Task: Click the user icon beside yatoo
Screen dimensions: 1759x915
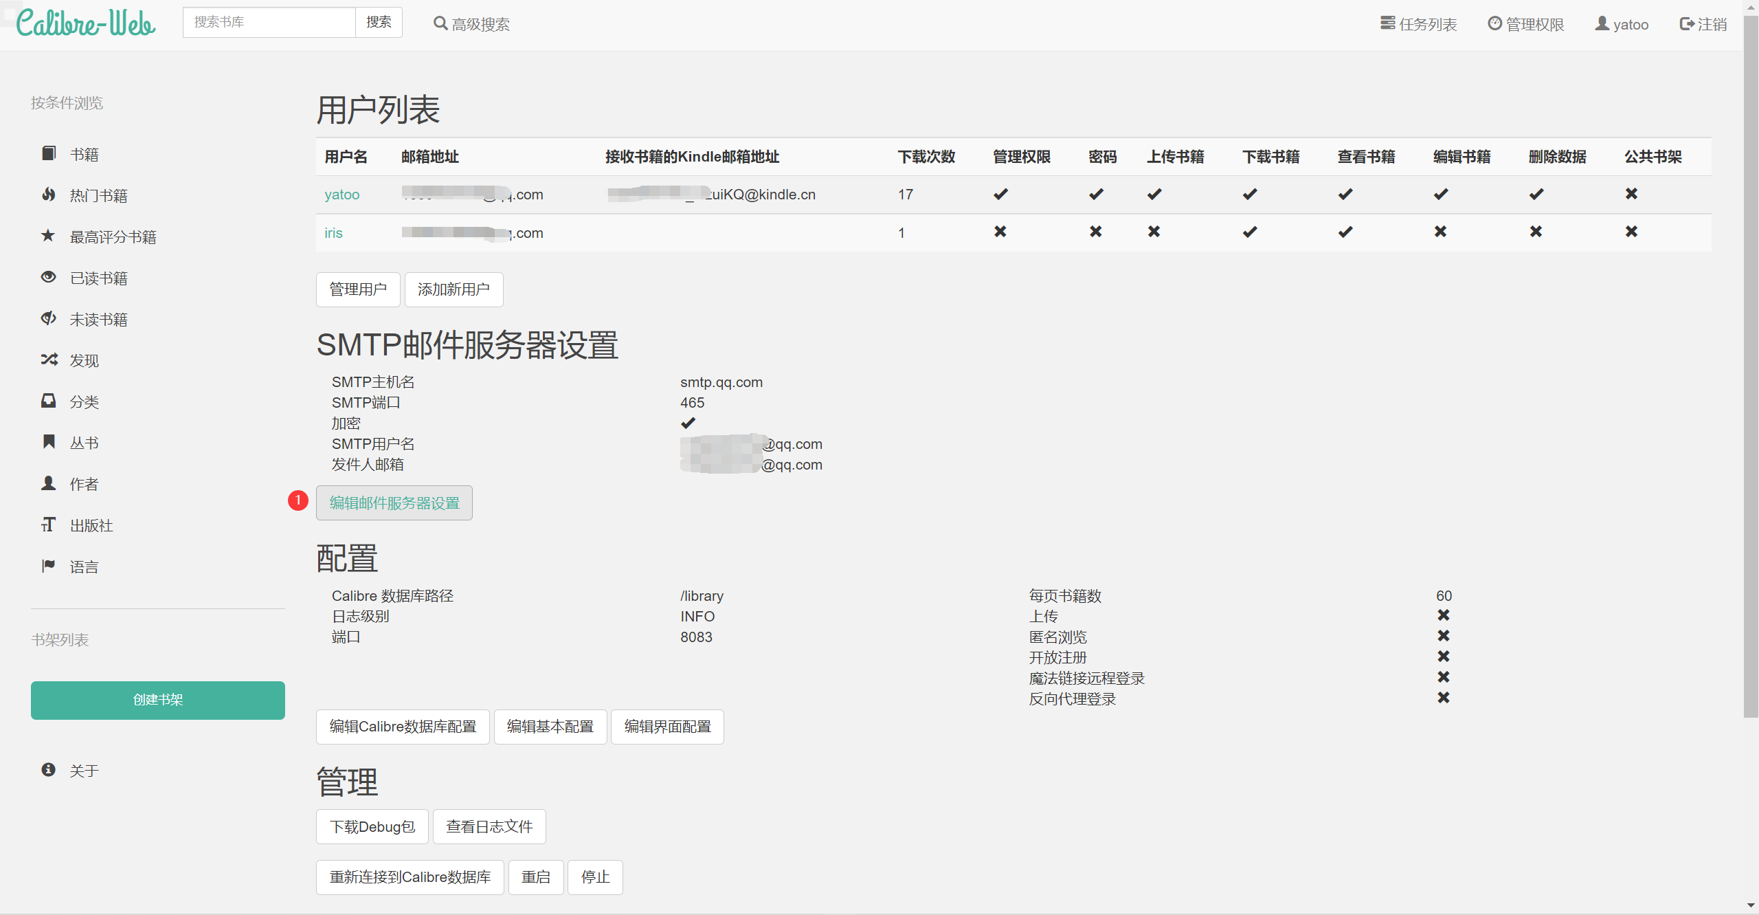Action: tap(1602, 23)
